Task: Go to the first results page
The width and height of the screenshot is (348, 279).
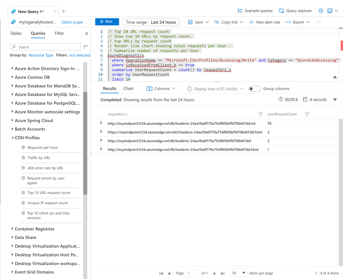Action: click(161, 273)
